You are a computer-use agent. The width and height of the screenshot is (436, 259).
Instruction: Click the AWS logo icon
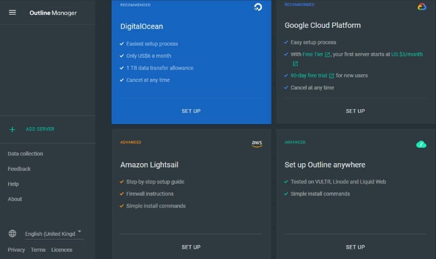257,144
